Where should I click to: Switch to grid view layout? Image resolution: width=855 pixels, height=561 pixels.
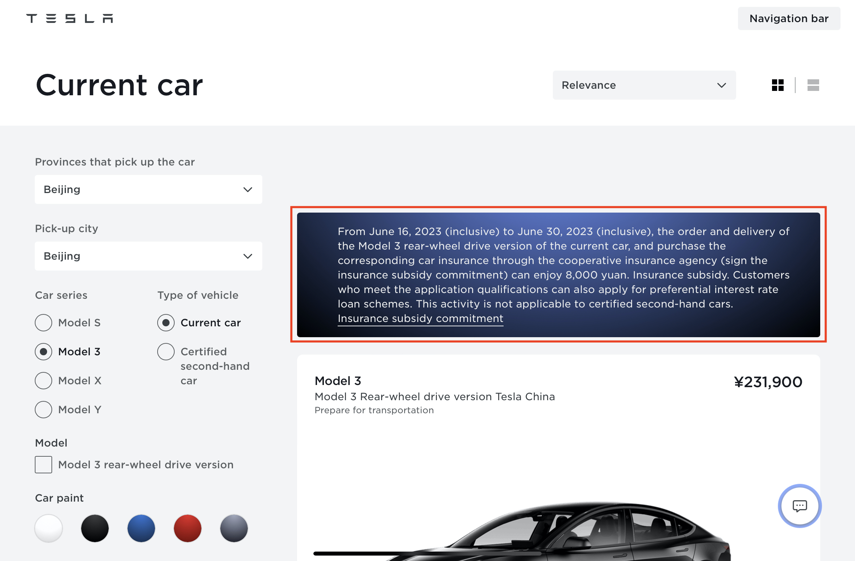[777, 85]
